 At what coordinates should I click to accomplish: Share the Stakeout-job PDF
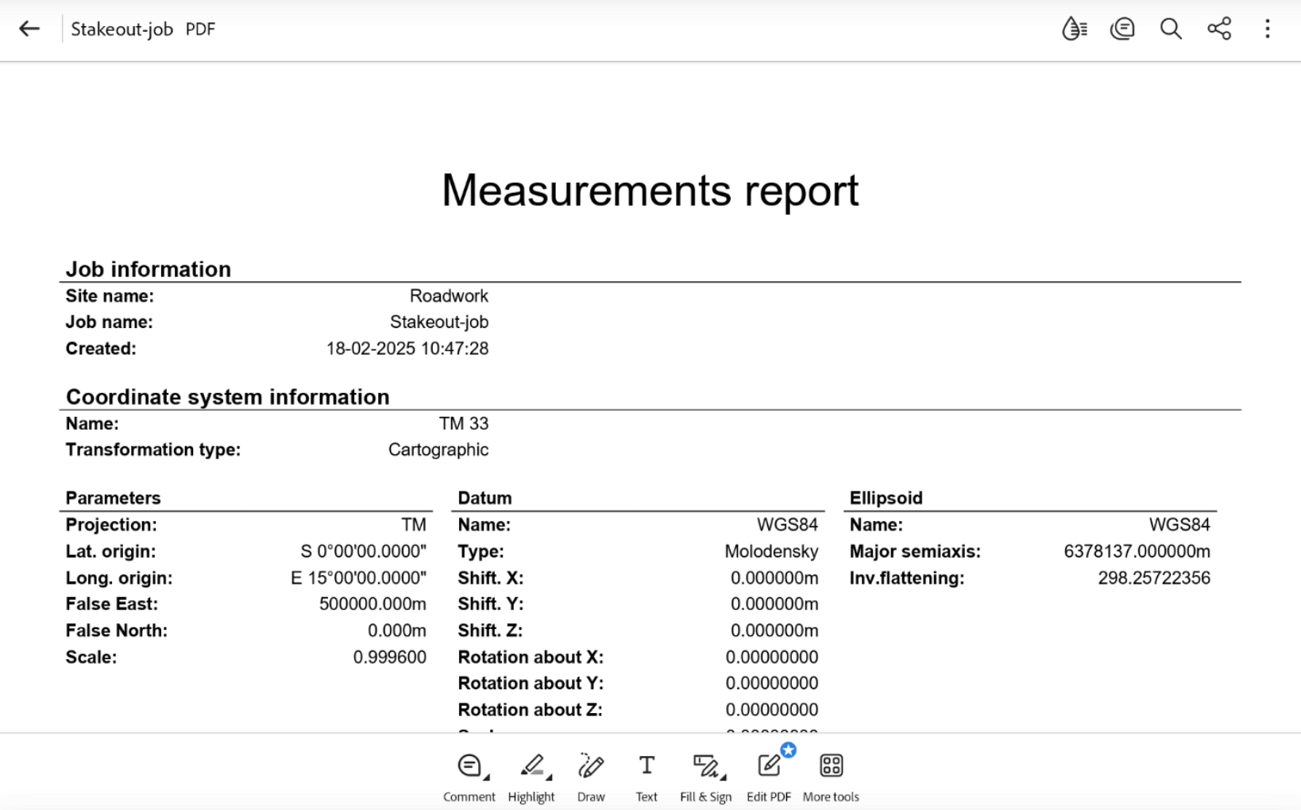click(x=1219, y=29)
